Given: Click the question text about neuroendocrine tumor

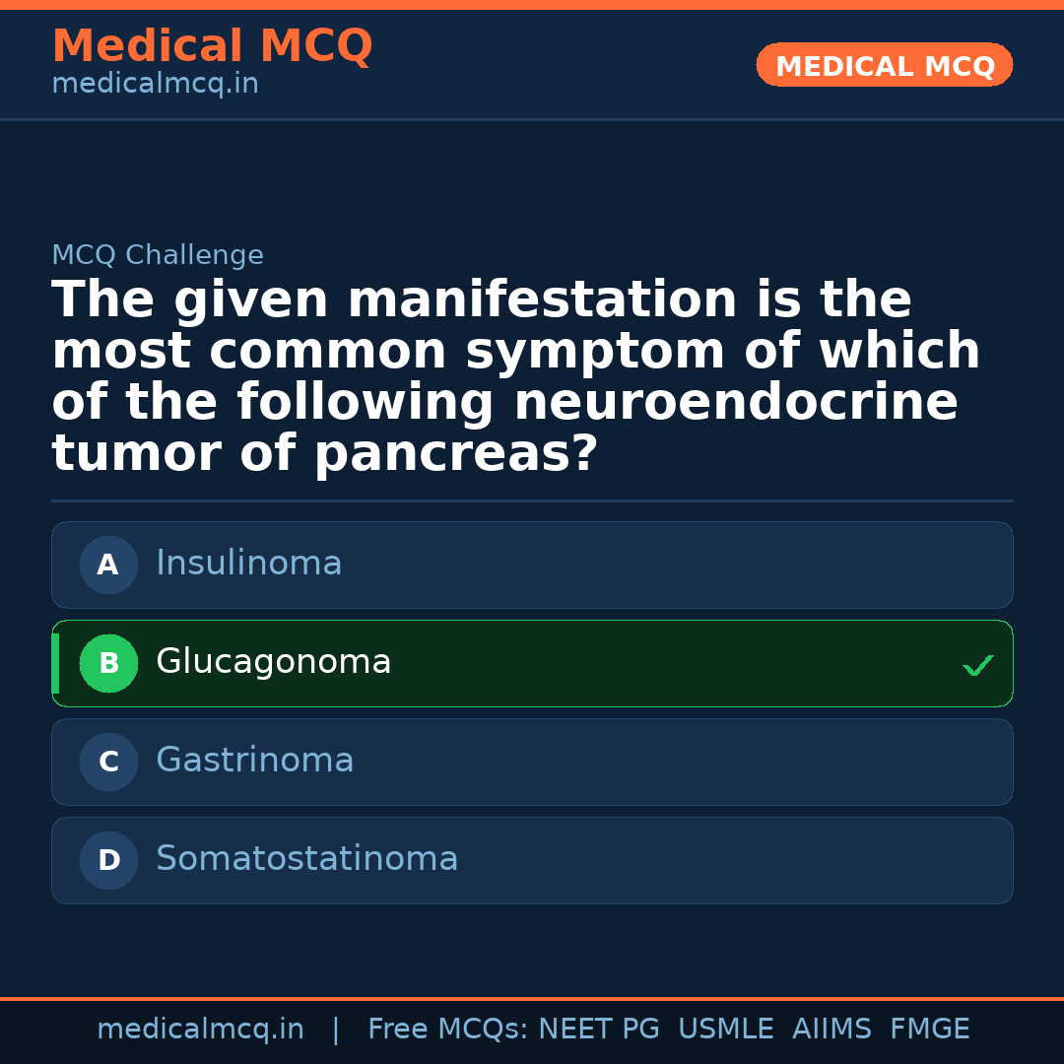Looking at the screenshot, I should 514,377.
